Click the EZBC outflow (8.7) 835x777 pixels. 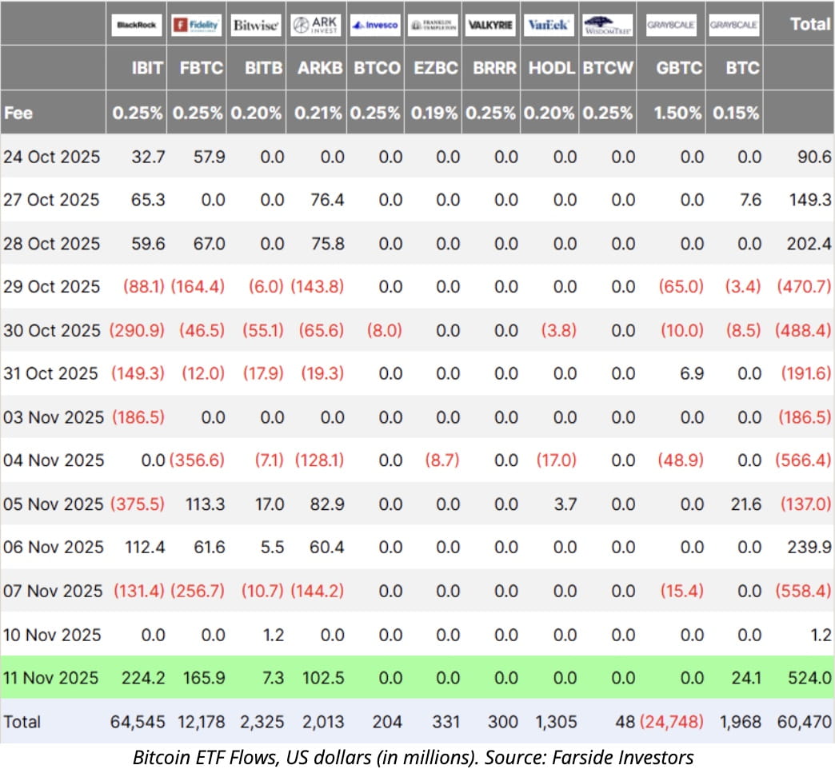[x=442, y=460]
